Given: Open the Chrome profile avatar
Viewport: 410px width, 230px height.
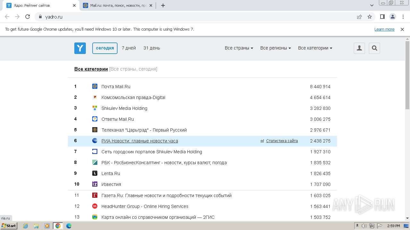Looking at the screenshot, I should 393,17.
